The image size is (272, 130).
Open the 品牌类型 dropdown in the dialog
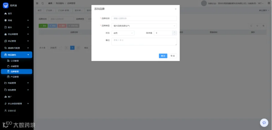(144, 26)
